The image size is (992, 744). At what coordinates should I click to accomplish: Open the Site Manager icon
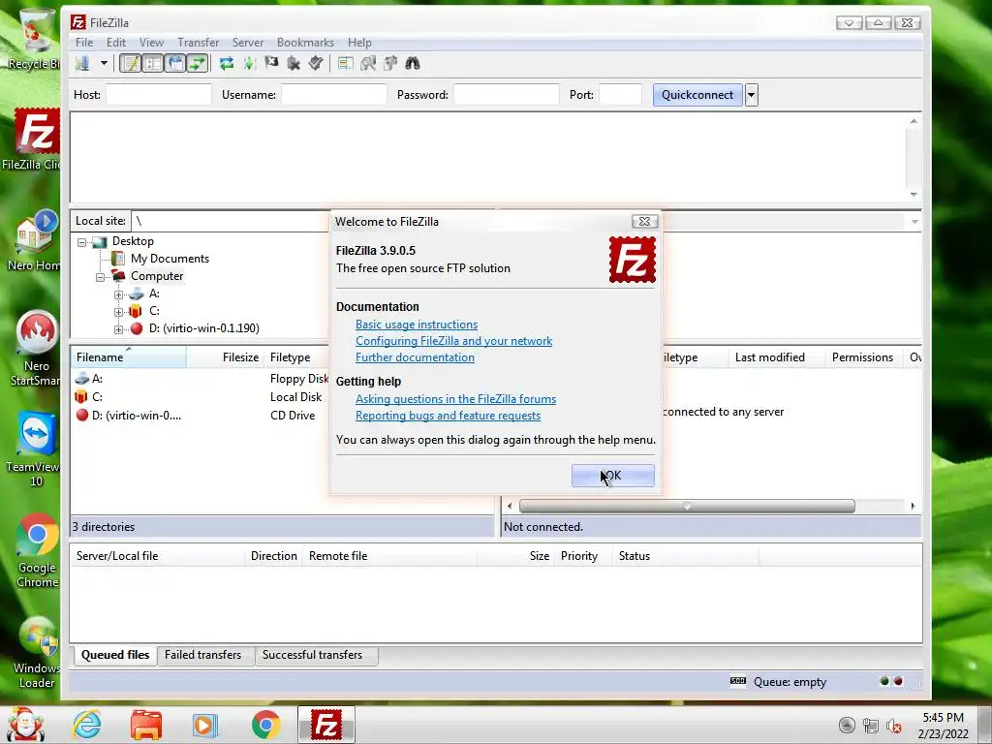pyautogui.click(x=83, y=63)
